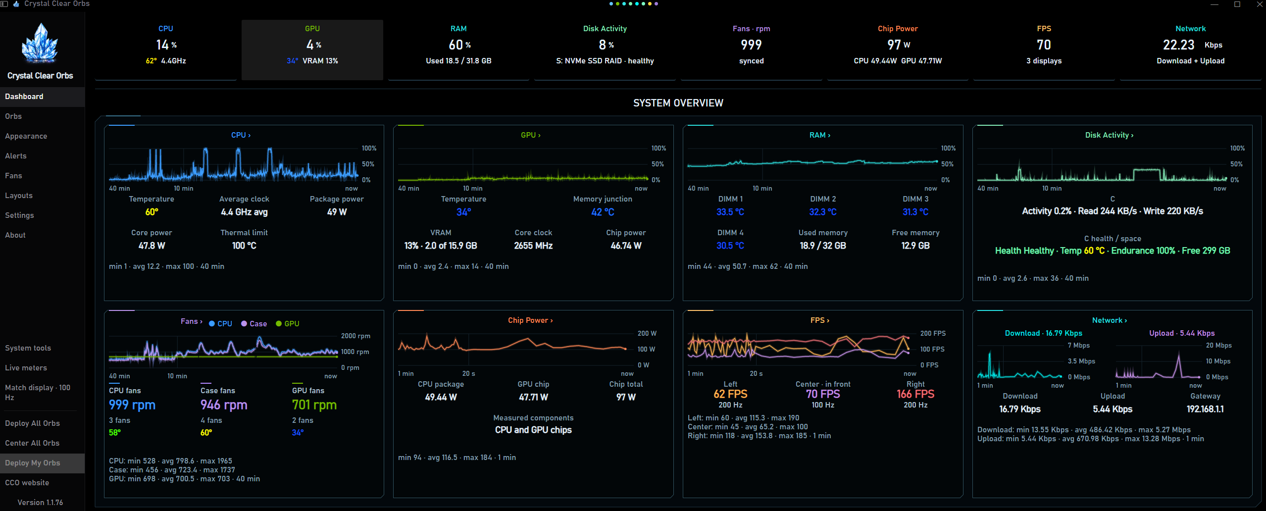
Task: Switch to Layouts in the sidebar
Action: click(42, 196)
